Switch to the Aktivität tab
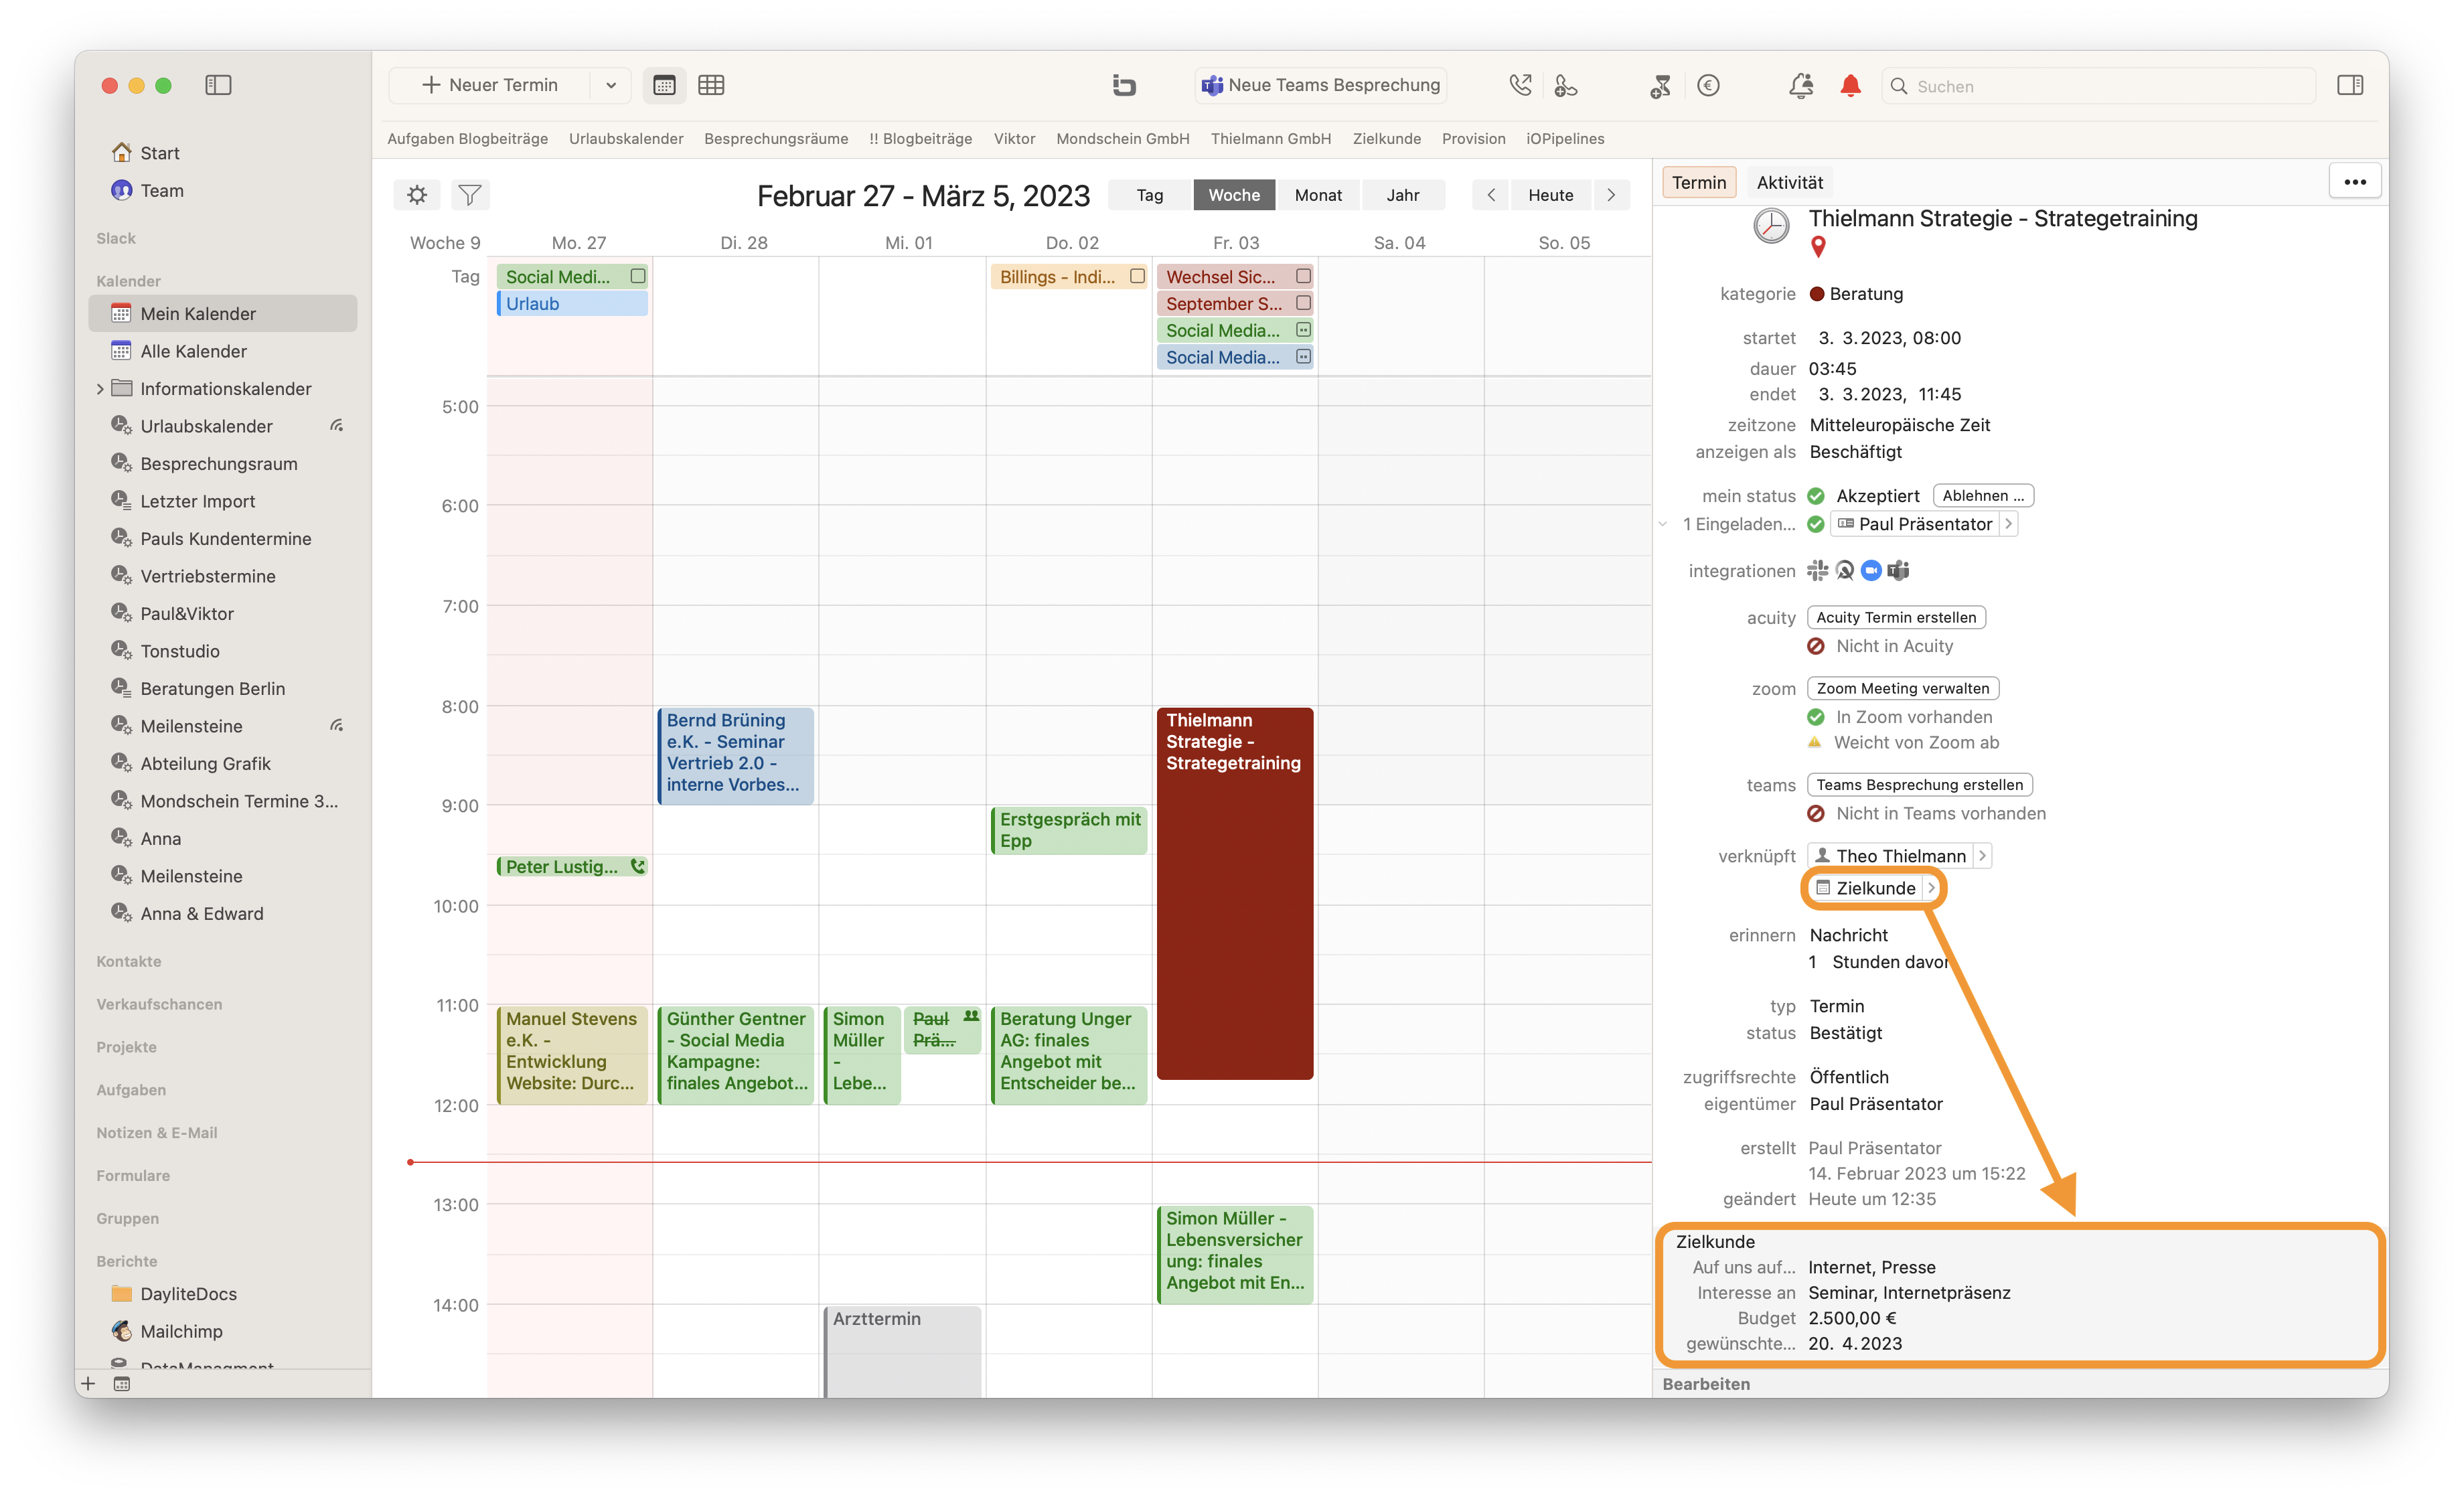This screenshot has height=1497, width=2464. click(1790, 182)
